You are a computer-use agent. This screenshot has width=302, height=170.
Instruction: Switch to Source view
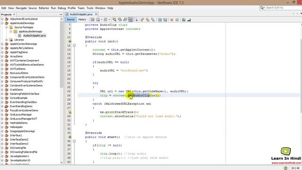[x=70, y=19]
